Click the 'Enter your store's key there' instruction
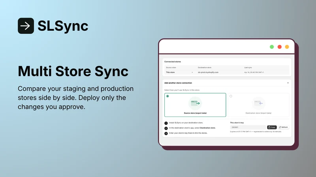This screenshot has width=316, height=177. coord(188,133)
